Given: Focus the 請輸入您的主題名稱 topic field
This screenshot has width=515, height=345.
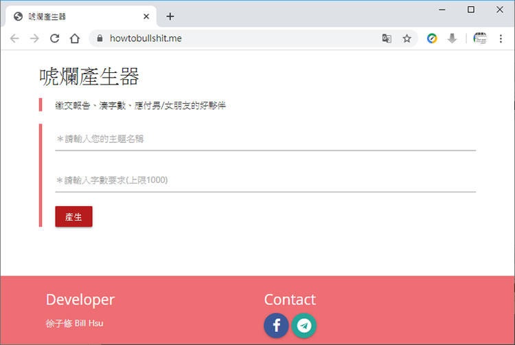Looking at the screenshot, I should 265,139.
